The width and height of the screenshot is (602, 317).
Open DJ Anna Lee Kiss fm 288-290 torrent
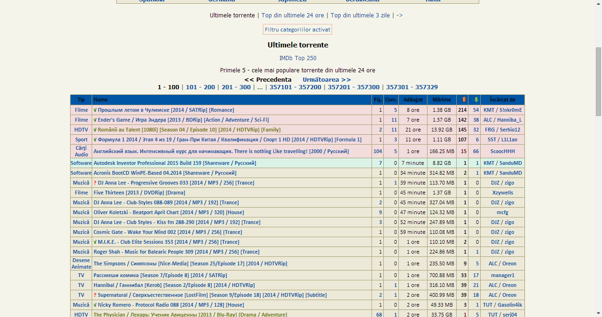[177, 222]
